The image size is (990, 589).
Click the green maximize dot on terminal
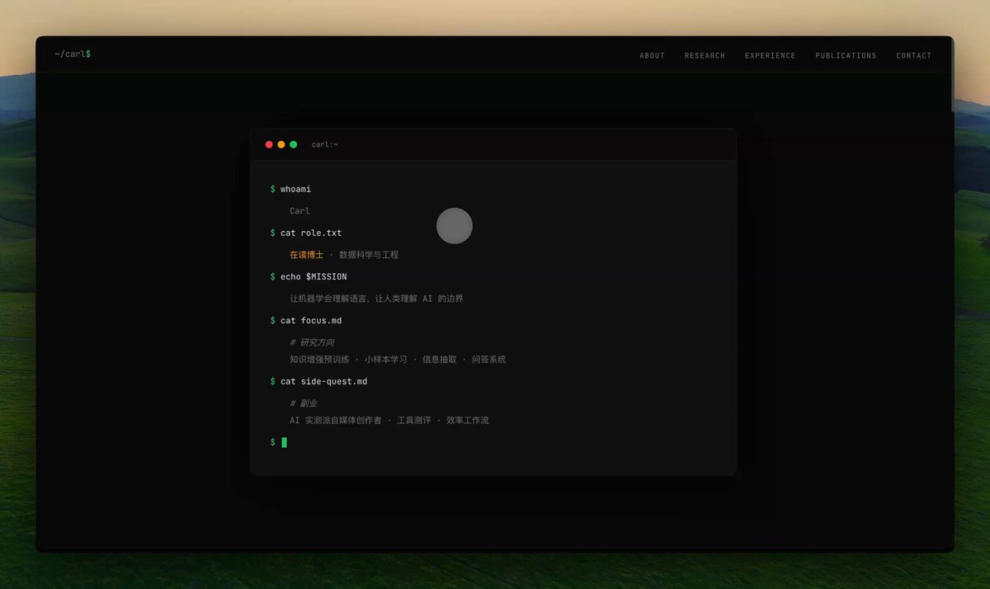(293, 144)
